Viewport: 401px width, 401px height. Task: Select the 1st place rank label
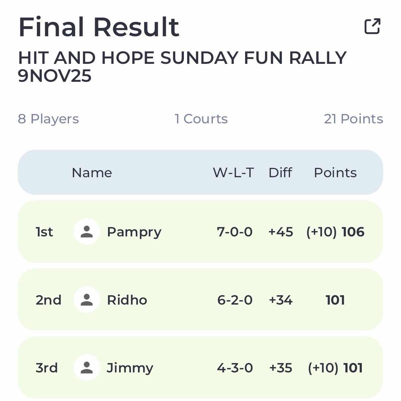pyautogui.click(x=44, y=232)
